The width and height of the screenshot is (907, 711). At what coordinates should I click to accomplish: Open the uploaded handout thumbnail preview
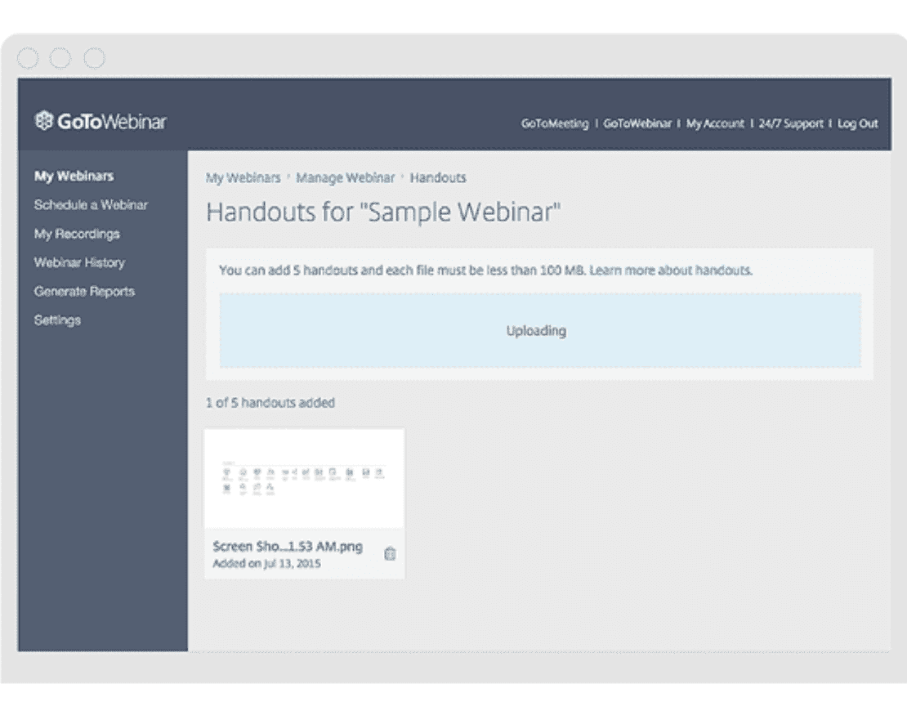[304, 478]
